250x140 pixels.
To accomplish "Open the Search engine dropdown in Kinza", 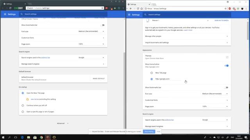I will (215, 120).
